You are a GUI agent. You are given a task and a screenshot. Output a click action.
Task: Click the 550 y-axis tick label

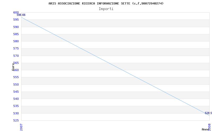tap(16, 84)
